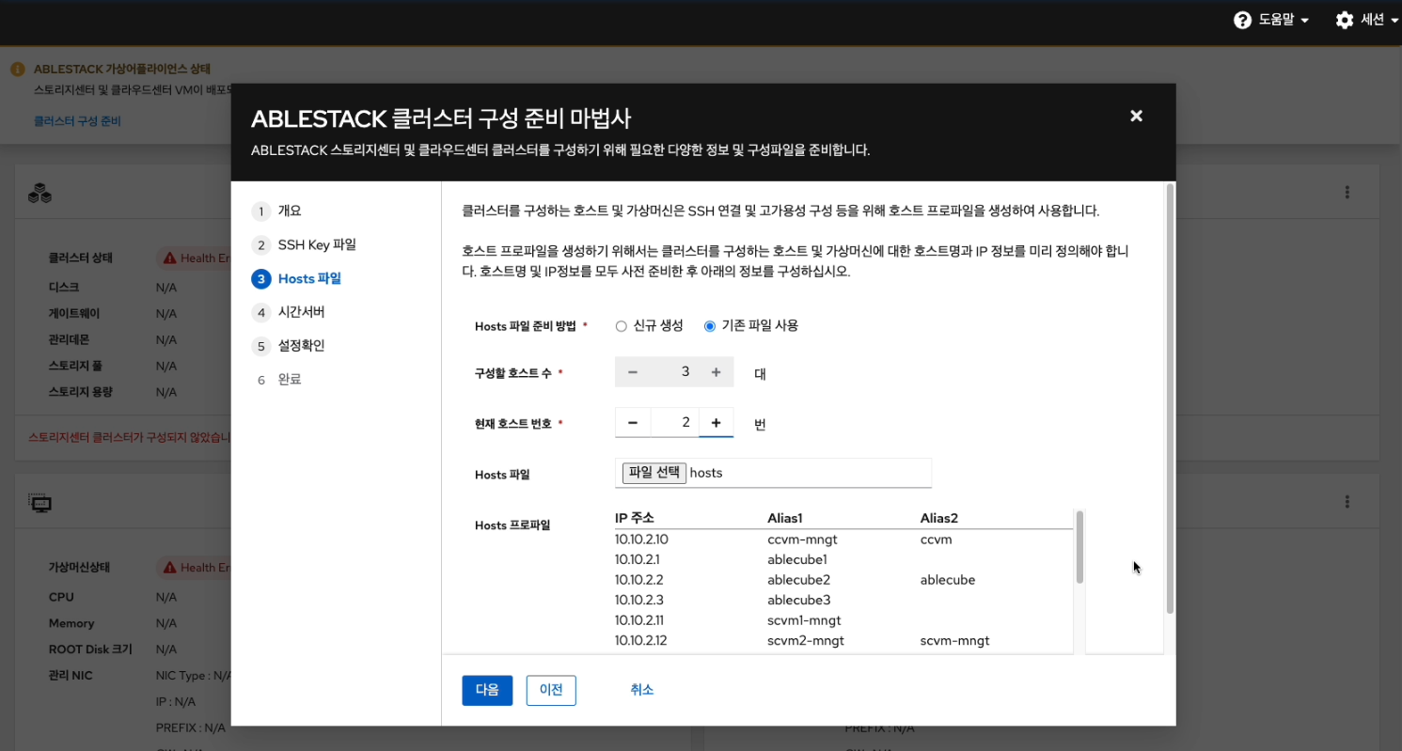Click the 파일 선택 file button
This screenshot has width=1402, height=751.
coord(654,473)
